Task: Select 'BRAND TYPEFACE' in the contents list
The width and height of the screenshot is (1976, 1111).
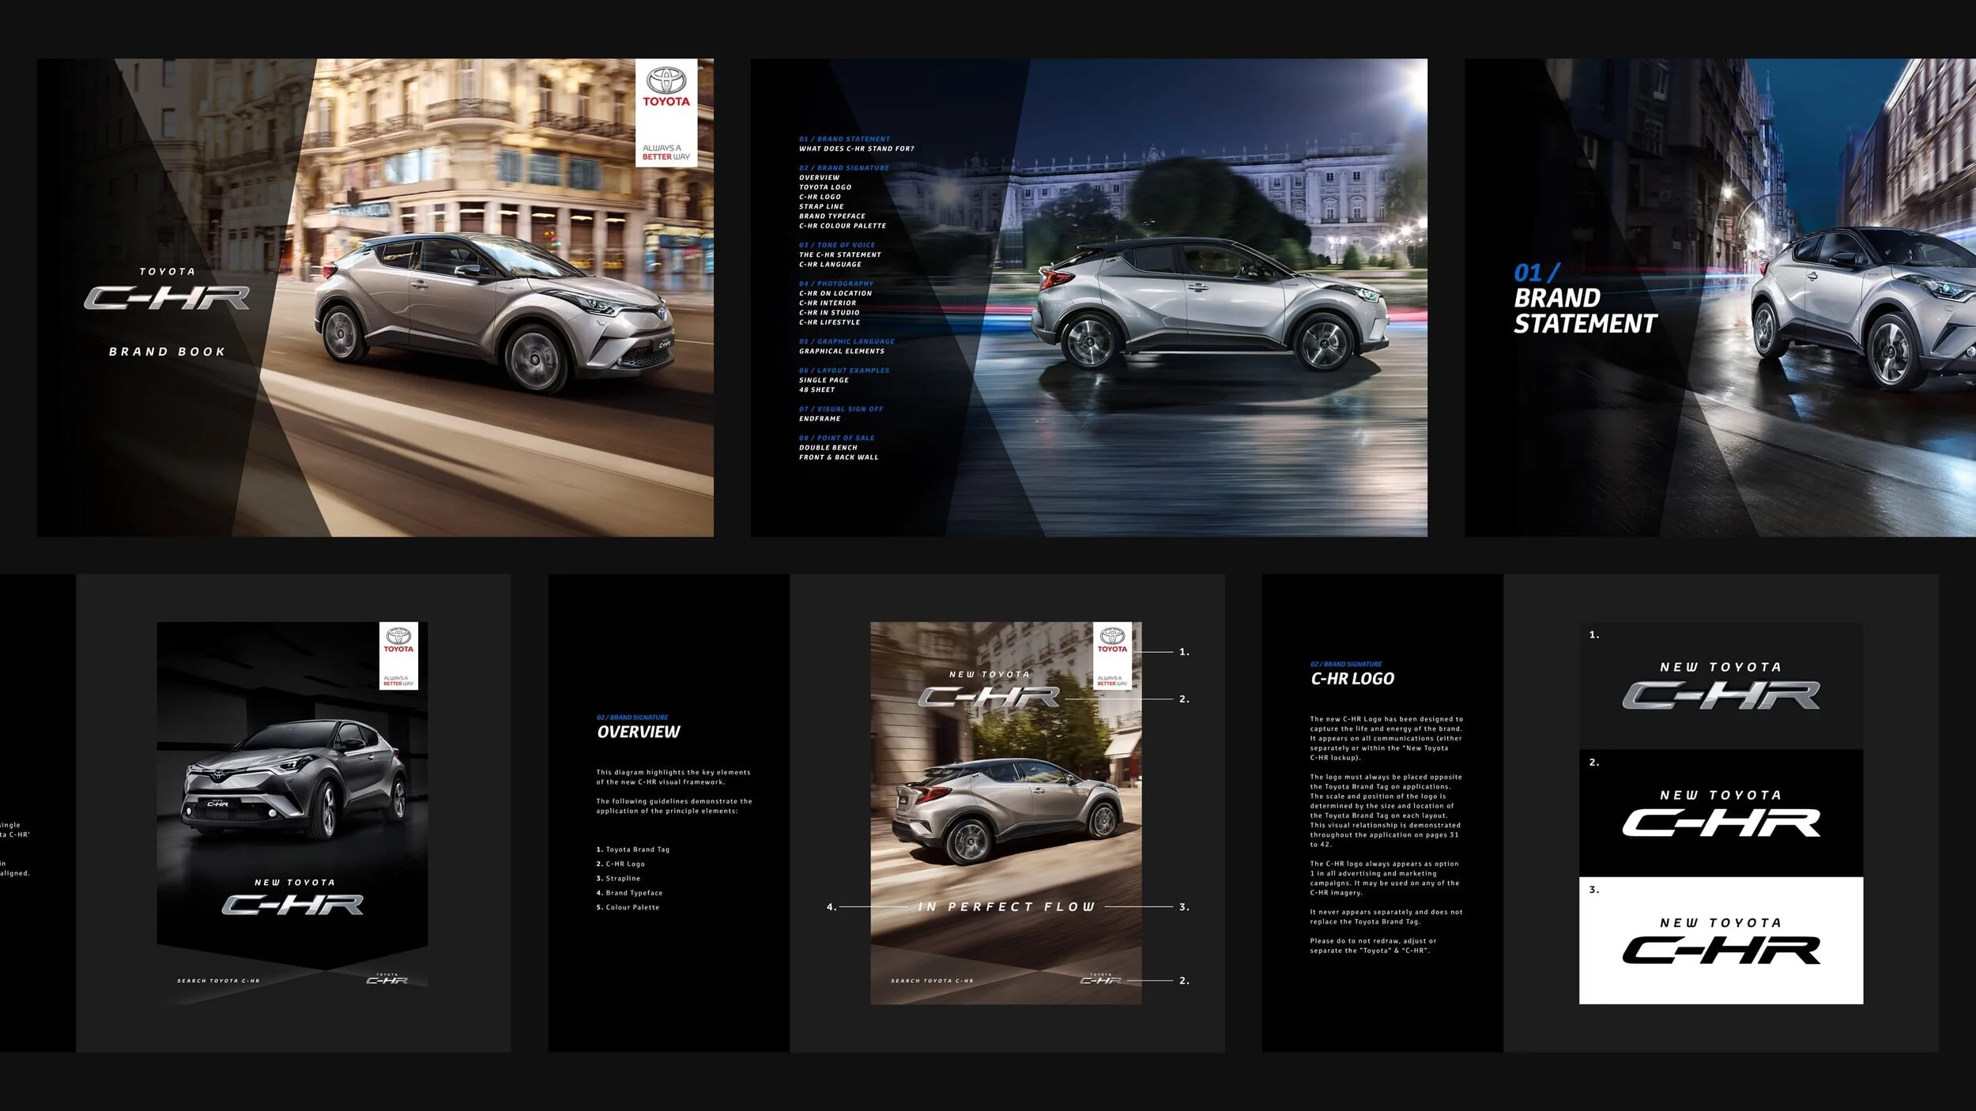Action: pos(832,216)
